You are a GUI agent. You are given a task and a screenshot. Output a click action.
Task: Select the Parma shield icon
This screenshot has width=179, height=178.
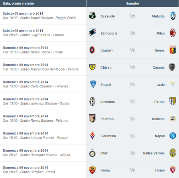[x=173, y=101]
